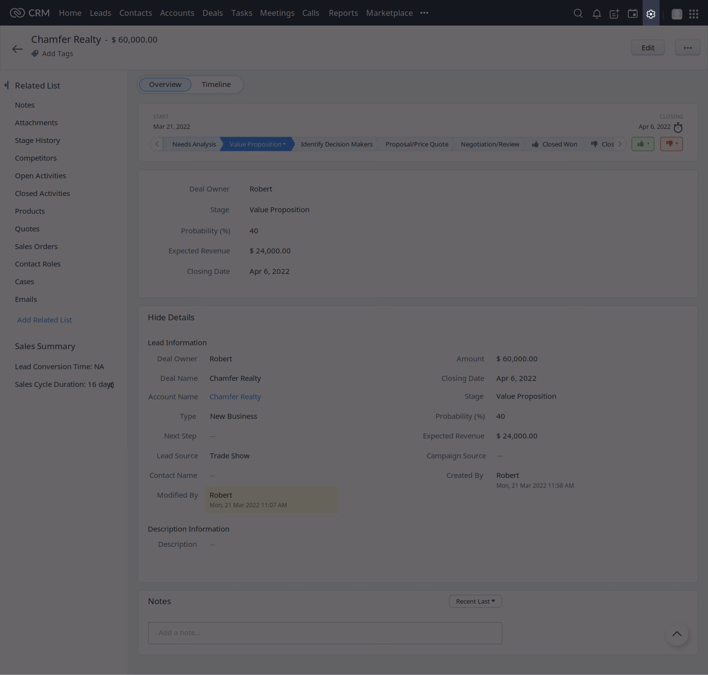Click the search magnifier icon

pos(578,14)
